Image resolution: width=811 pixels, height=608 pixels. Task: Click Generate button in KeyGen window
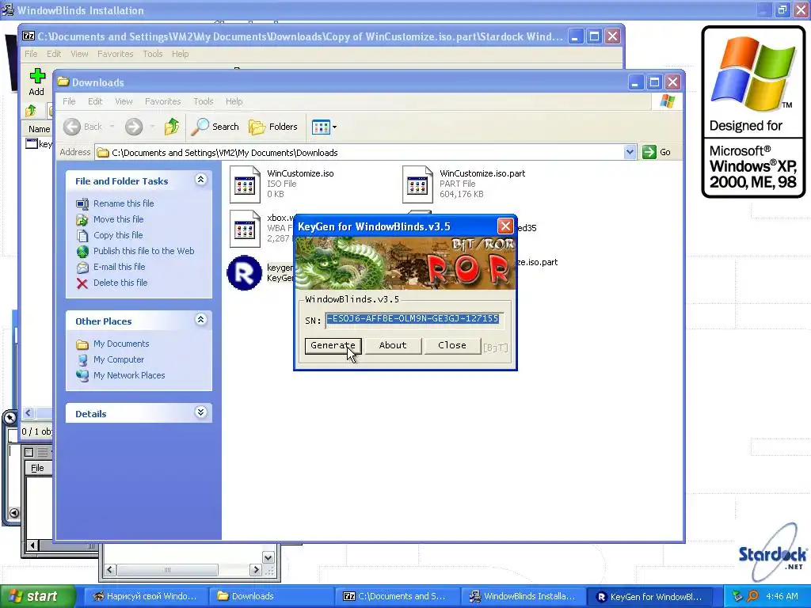click(x=333, y=345)
